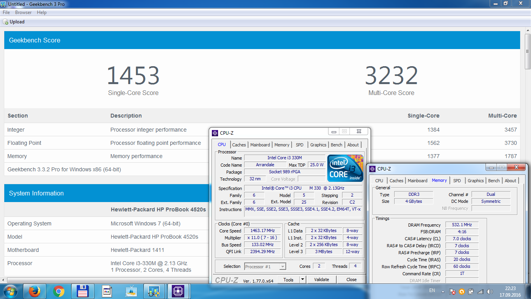Click the Geekbench chart taskbar icon

coord(154,291)
